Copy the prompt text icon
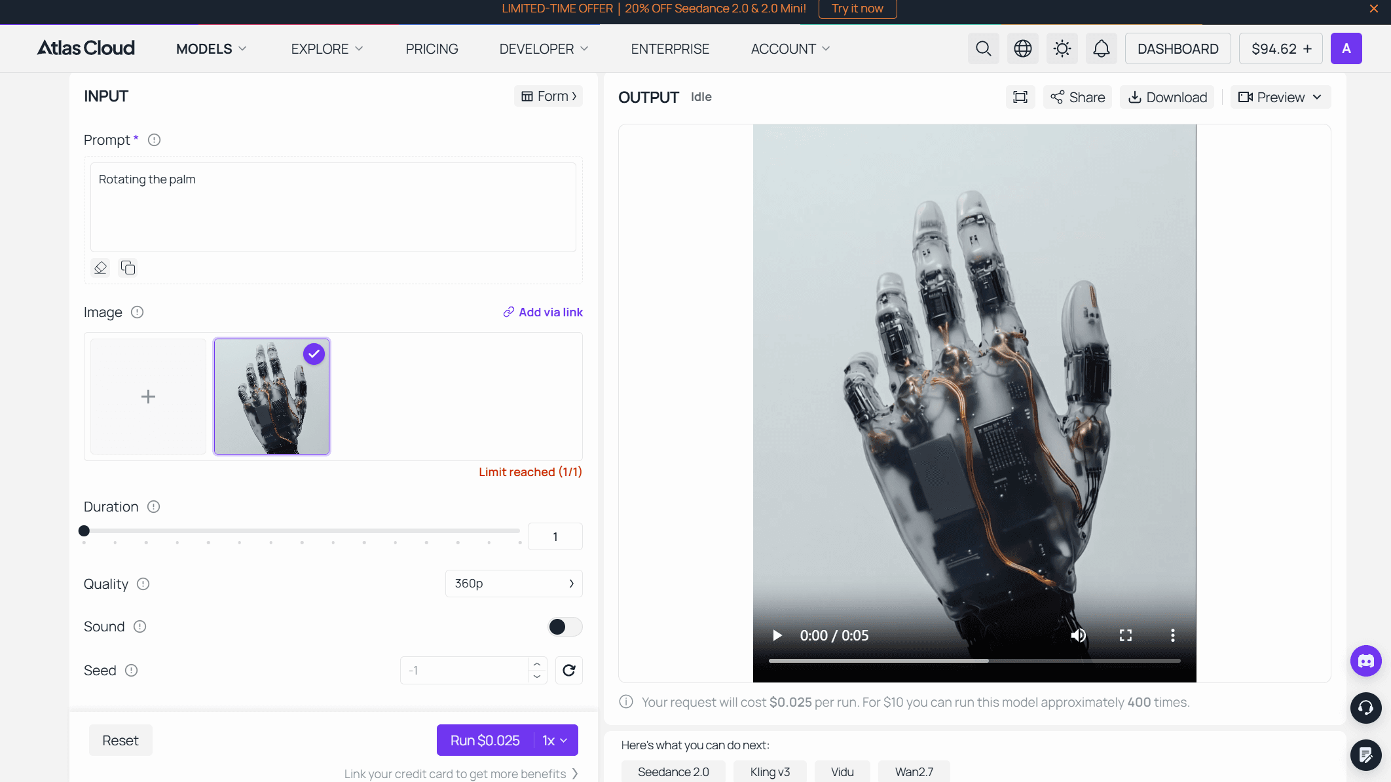This screenshot has width=1391, height=782. click(x=128, y=267)
